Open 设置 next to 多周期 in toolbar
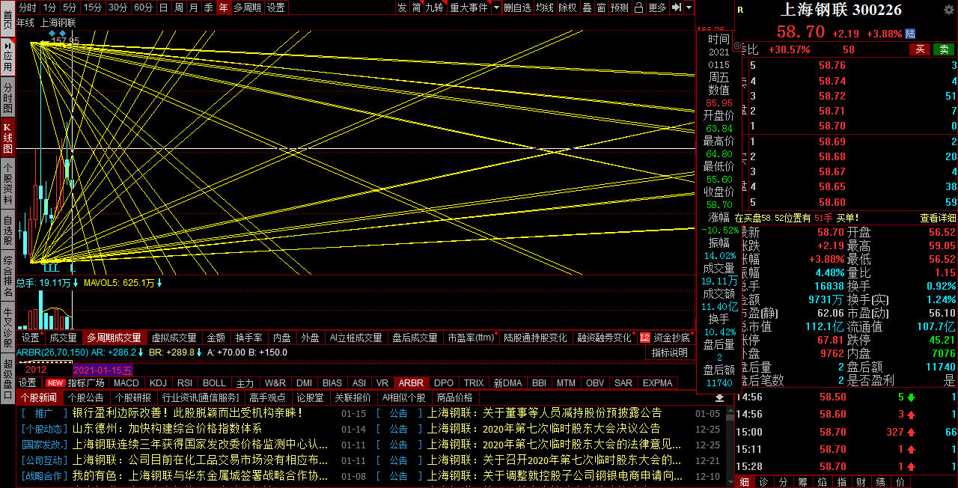Viewport: 958px width, 488px height. (275, 7)
